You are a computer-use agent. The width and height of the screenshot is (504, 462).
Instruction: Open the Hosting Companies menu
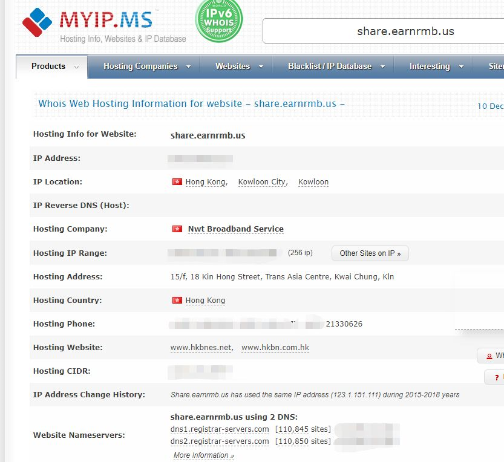click(143, 67)
